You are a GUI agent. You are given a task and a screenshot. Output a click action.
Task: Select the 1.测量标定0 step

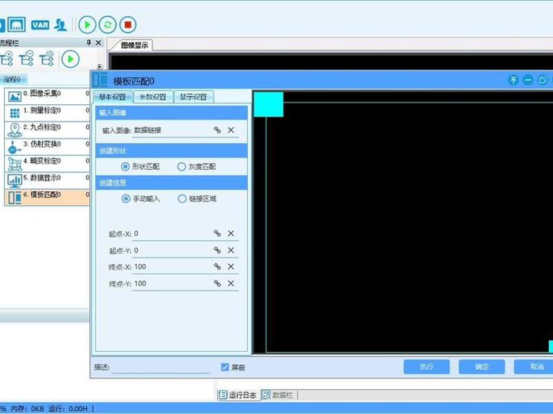(47, 113)
